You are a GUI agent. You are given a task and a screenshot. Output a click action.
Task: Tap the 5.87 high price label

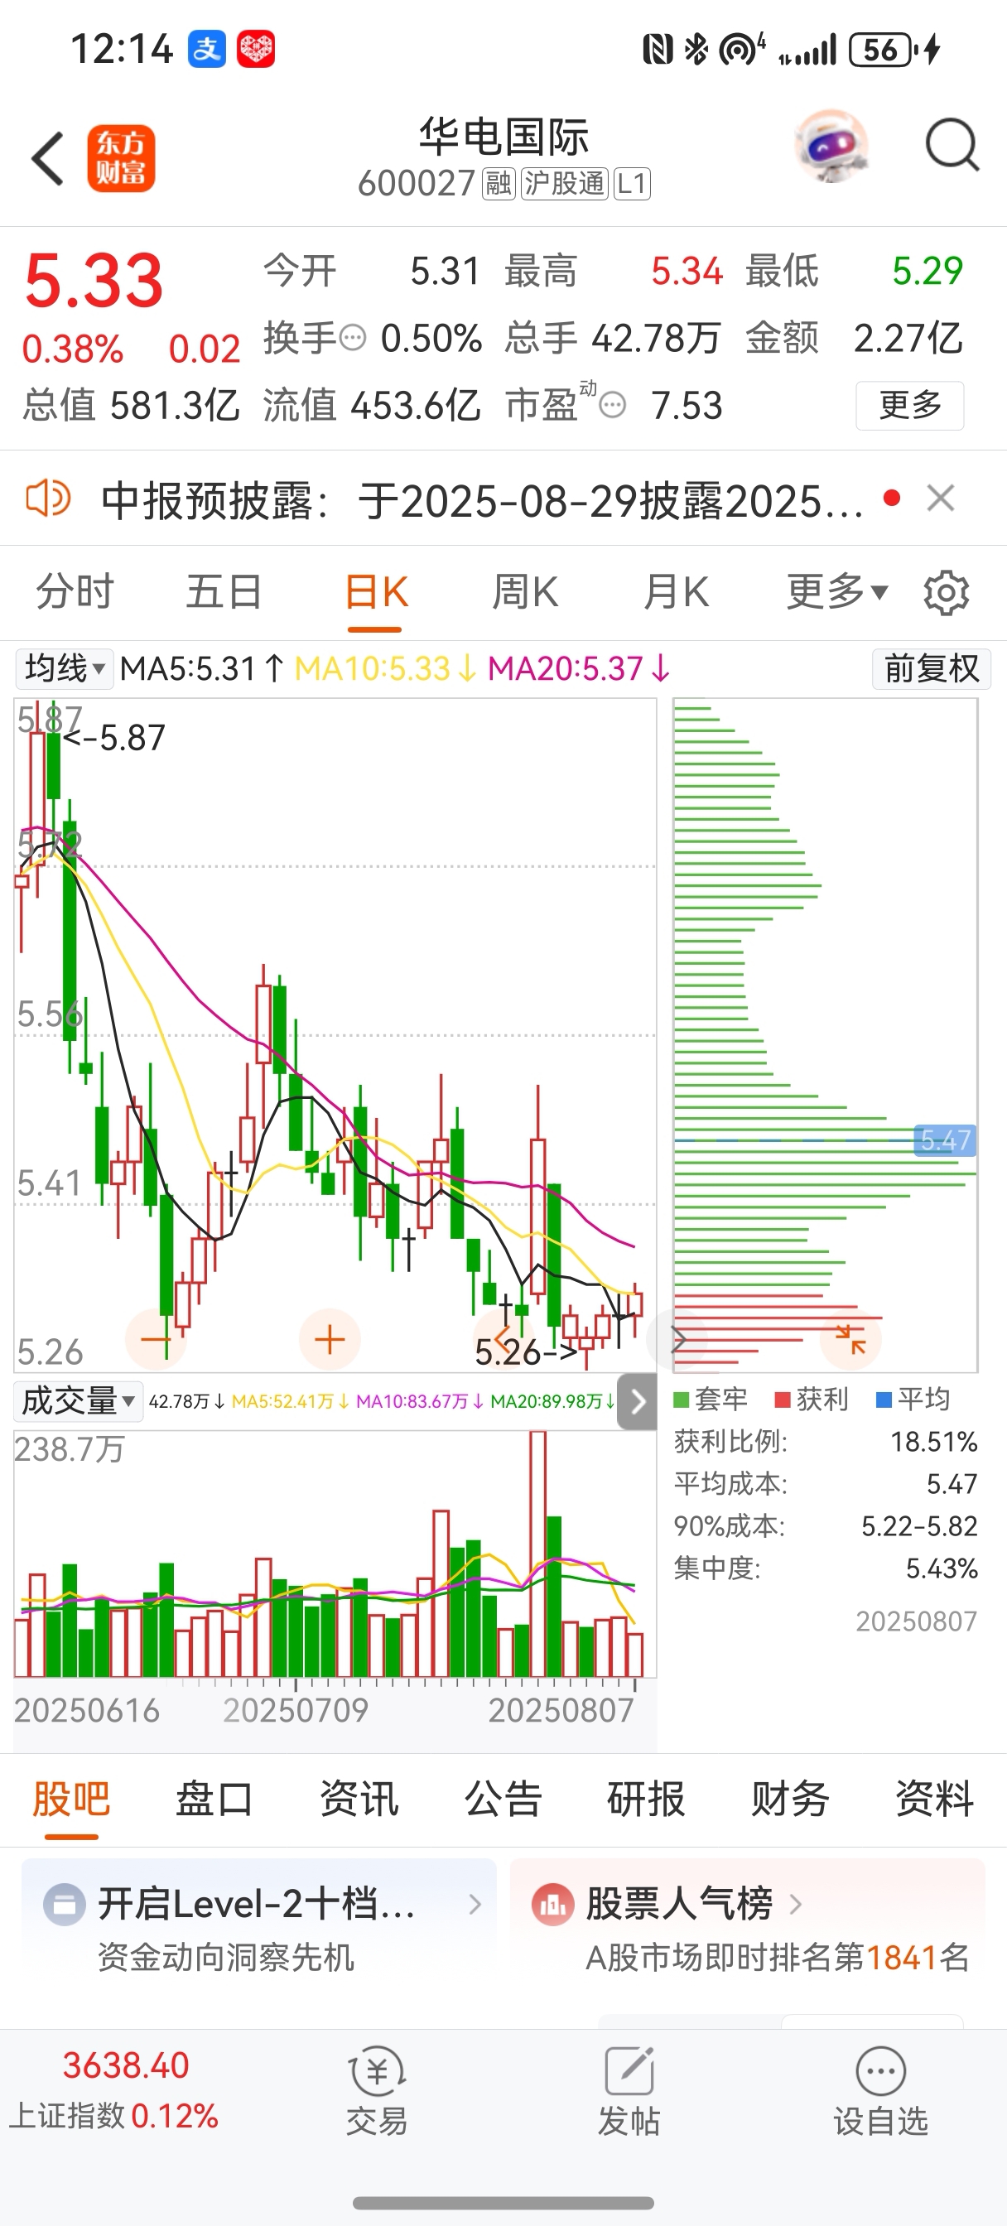pos(113,738)
